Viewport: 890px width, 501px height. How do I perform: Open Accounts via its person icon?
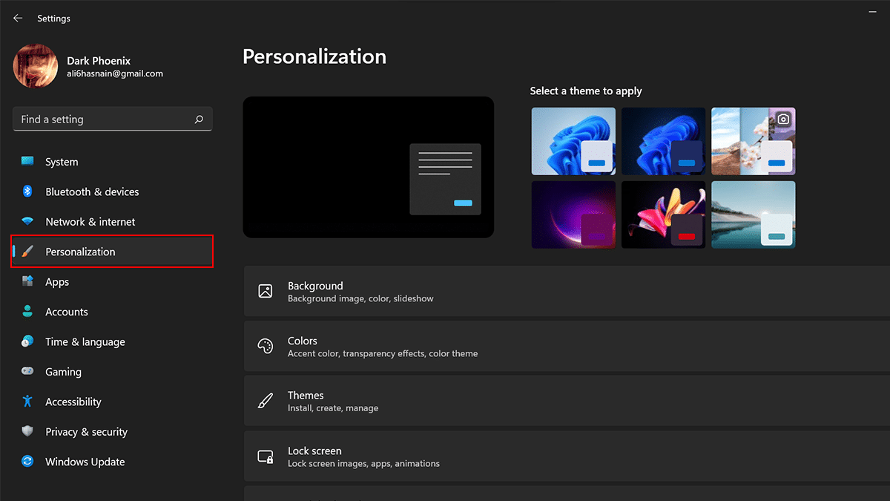27,312
